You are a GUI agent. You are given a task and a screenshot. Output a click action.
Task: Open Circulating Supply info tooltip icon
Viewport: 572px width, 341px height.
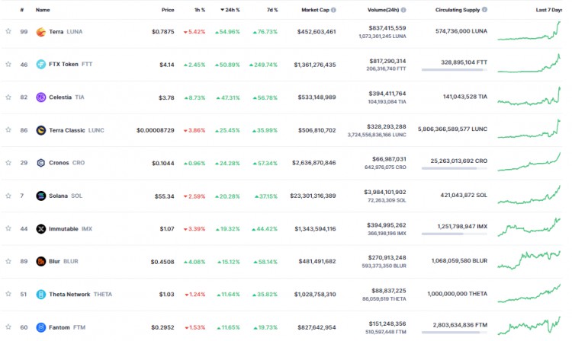click(x=484, y=10)
